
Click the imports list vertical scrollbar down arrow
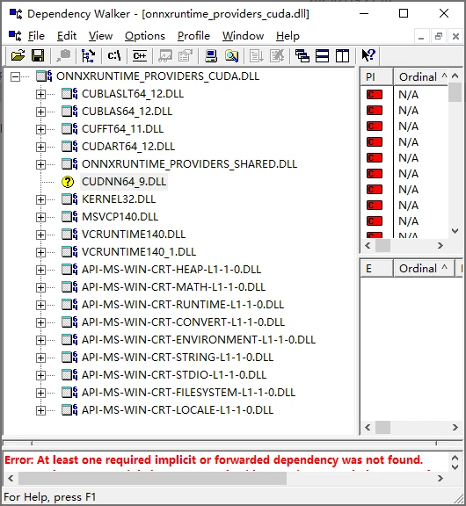[455, 231]
